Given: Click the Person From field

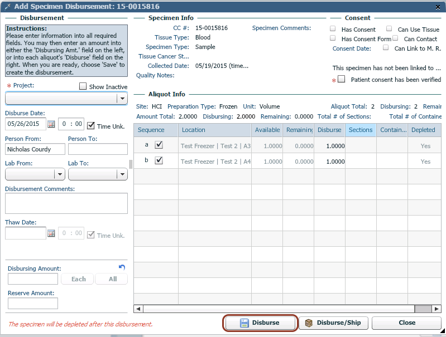Looking at the screenshot, I should 35,149.
